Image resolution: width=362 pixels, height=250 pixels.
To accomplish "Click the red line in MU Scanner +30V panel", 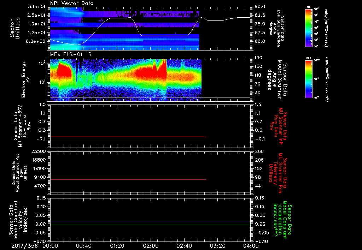I will [x=128, y=137].
